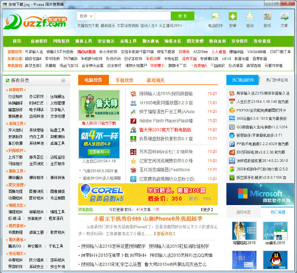Click the 安易硬盘数据恢复 icon

click(x=133, y=139)
